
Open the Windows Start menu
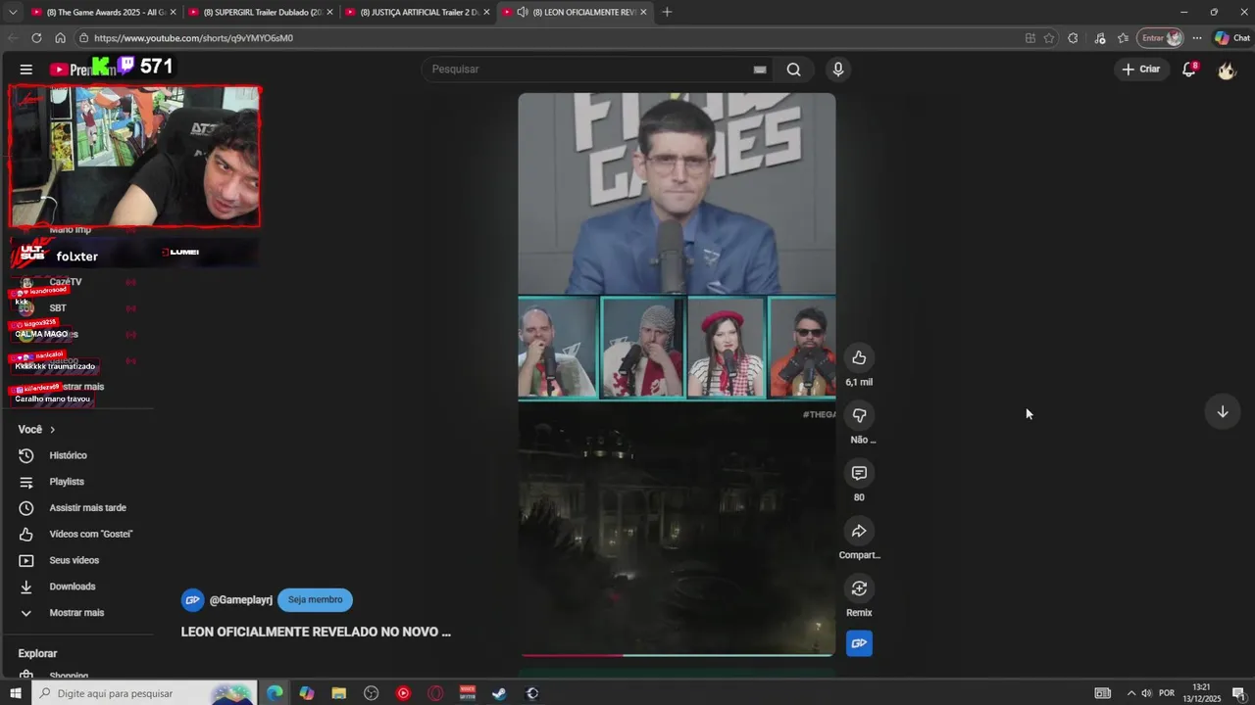click(16, 693)
